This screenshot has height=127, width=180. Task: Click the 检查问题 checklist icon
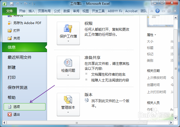(x=68, y=62)
